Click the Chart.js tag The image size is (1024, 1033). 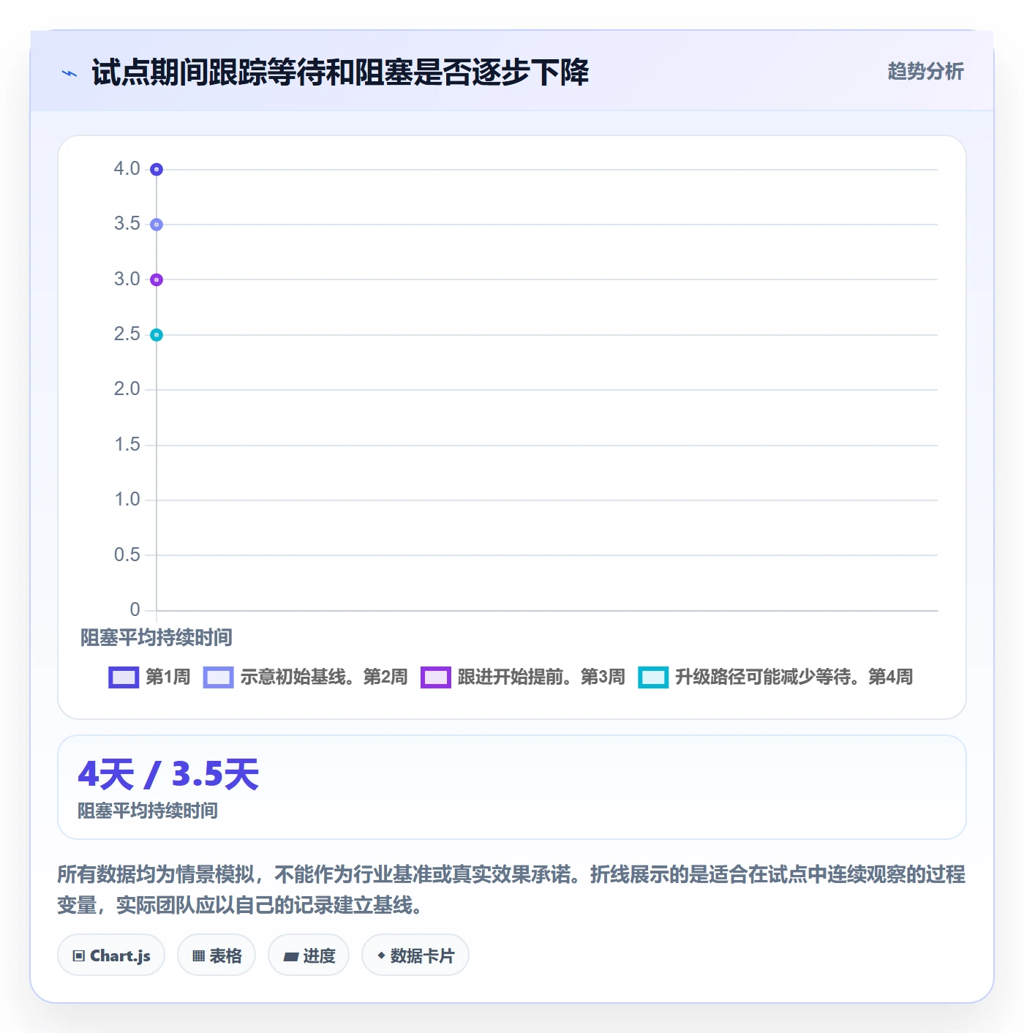(111, 955)
